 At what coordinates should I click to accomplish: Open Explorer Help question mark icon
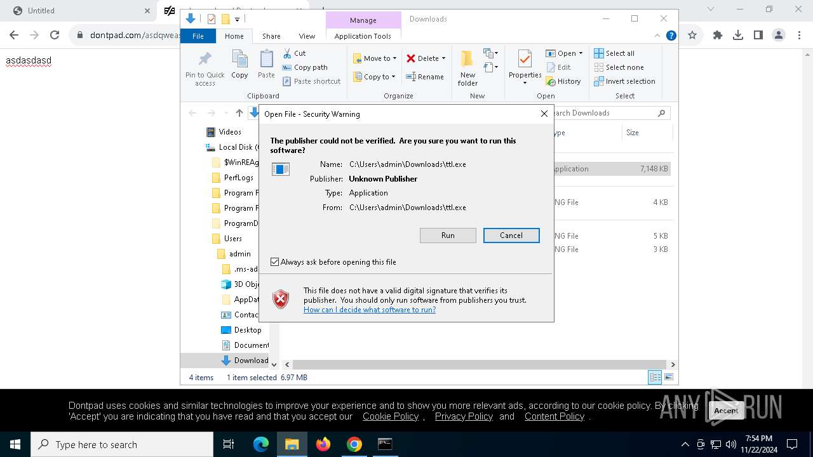(671, 36)
